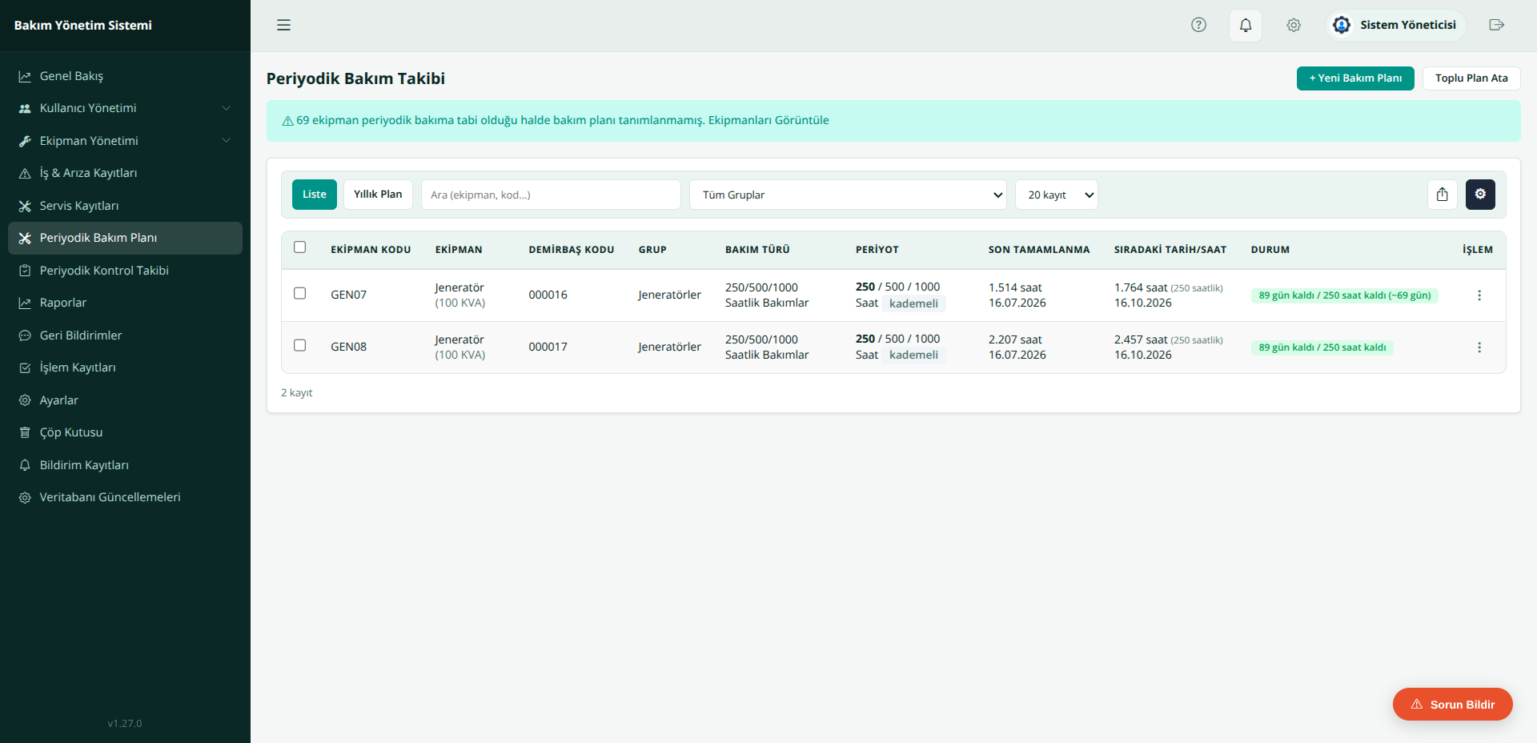1537x743 pixels.
Task: Click the Bildirim Kayıtları bell icon
Action: (x=25, y=465)
